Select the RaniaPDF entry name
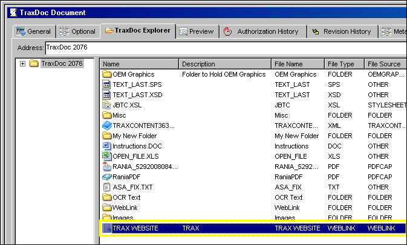This screenshot has width=407, height=245. (x=126, y=177)
